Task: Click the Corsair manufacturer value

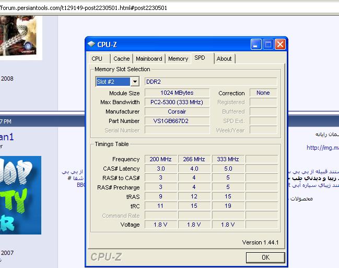Action: point(177,111)
